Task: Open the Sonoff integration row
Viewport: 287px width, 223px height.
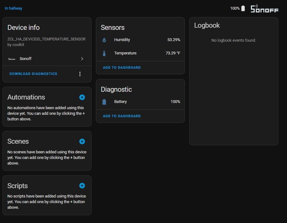Action: (47, 59)
